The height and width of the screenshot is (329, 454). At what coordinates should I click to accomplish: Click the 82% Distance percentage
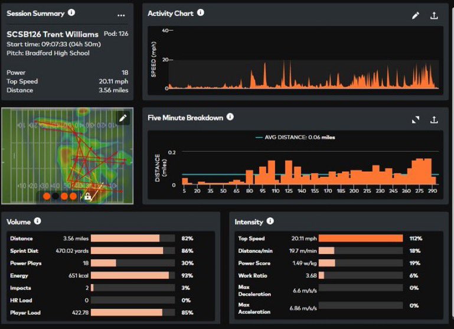[187, 239]
